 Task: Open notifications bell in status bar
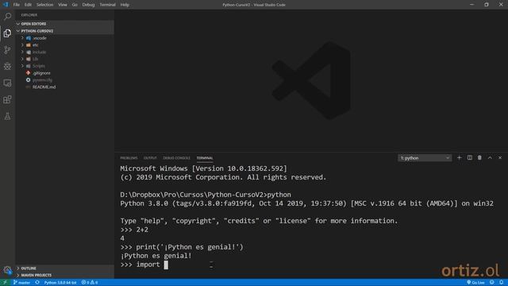click(x=501, y=283)
